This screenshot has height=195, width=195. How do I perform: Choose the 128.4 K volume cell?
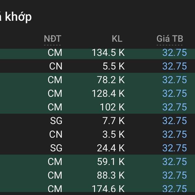coord(109,94)
